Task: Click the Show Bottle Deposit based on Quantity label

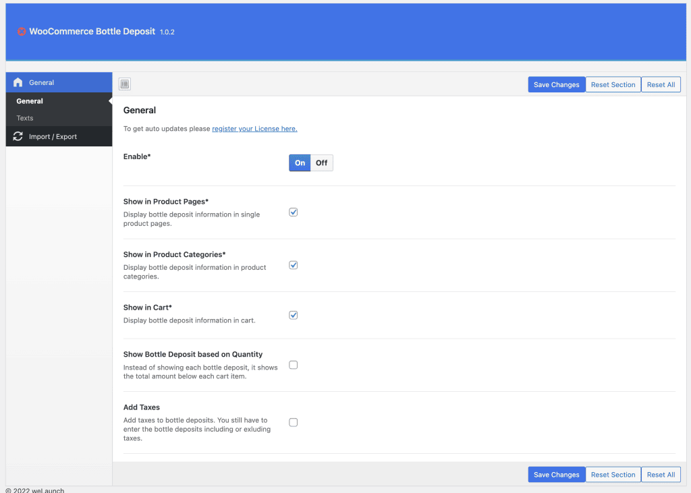Action: 193,354
